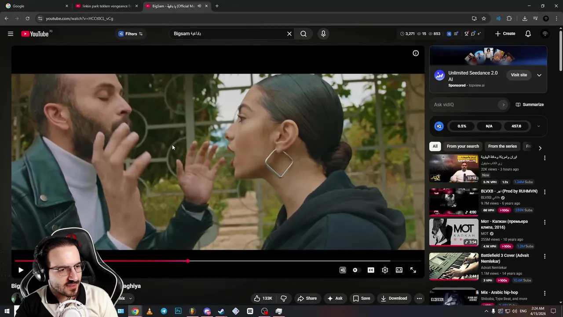This screenshot has height=317, width=563.
Task: Toggle theater mode button
Action: click(x=399, y=270)
